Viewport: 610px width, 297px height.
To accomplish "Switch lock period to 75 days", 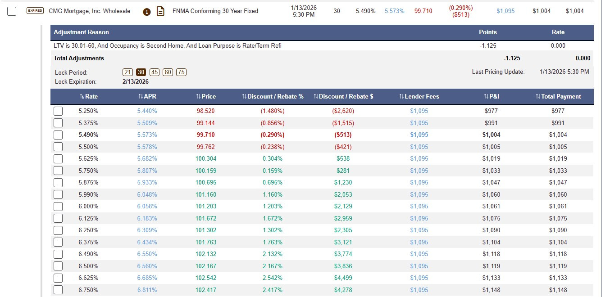I will coord(182,72).
